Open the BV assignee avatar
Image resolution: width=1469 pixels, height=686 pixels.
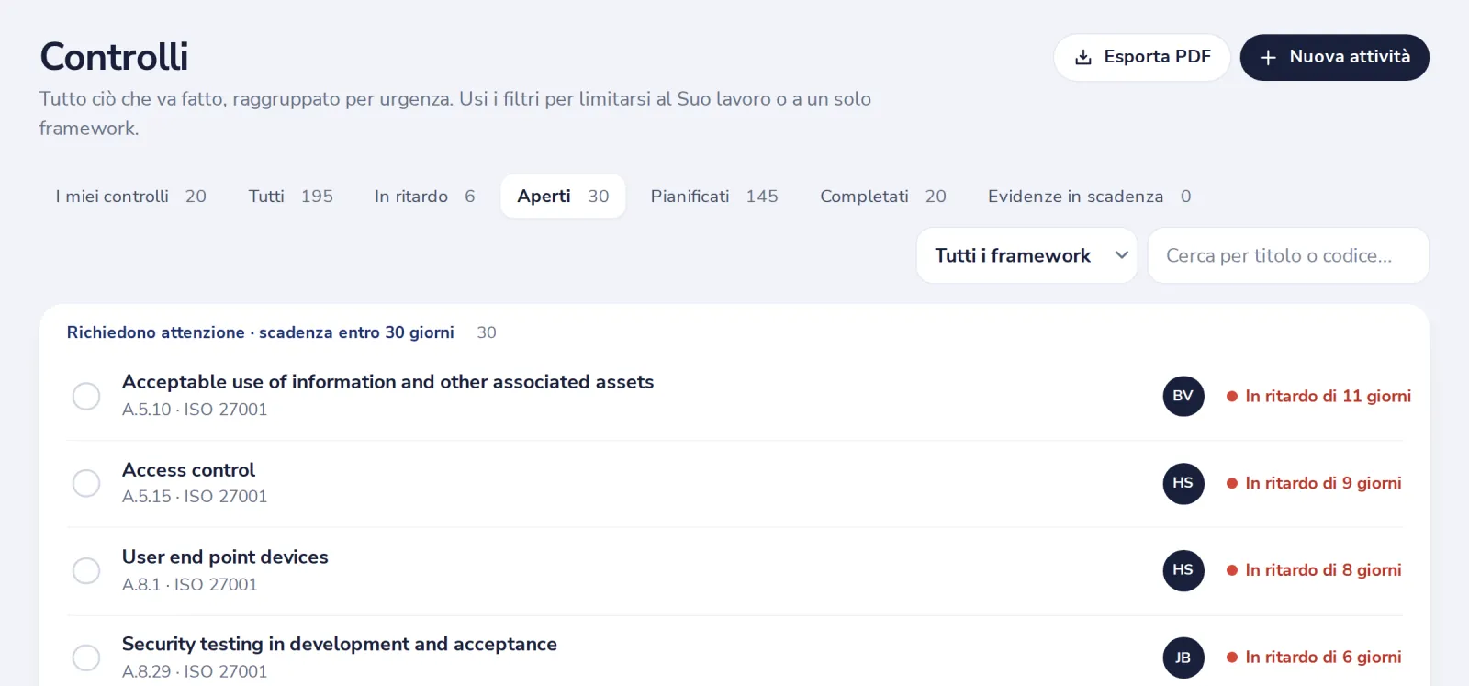click(1183, 396)
